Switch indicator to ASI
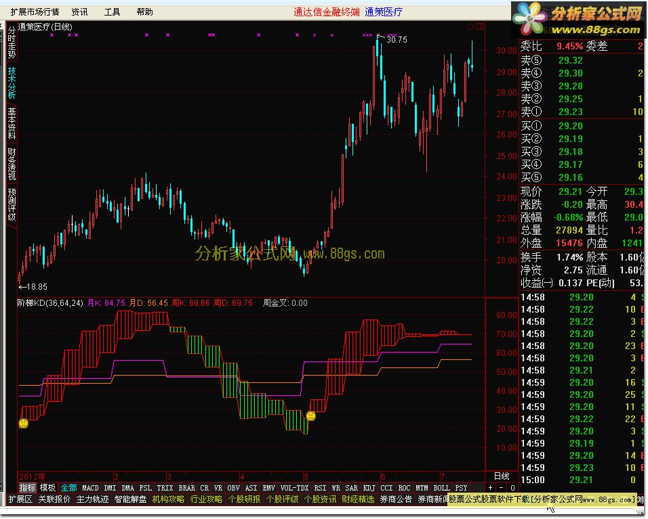 pos(251,488)
